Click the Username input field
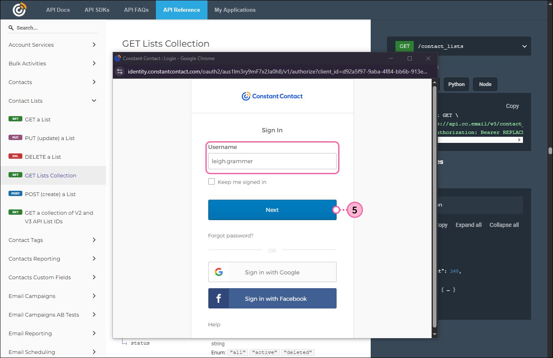 (x=272, y=161)
